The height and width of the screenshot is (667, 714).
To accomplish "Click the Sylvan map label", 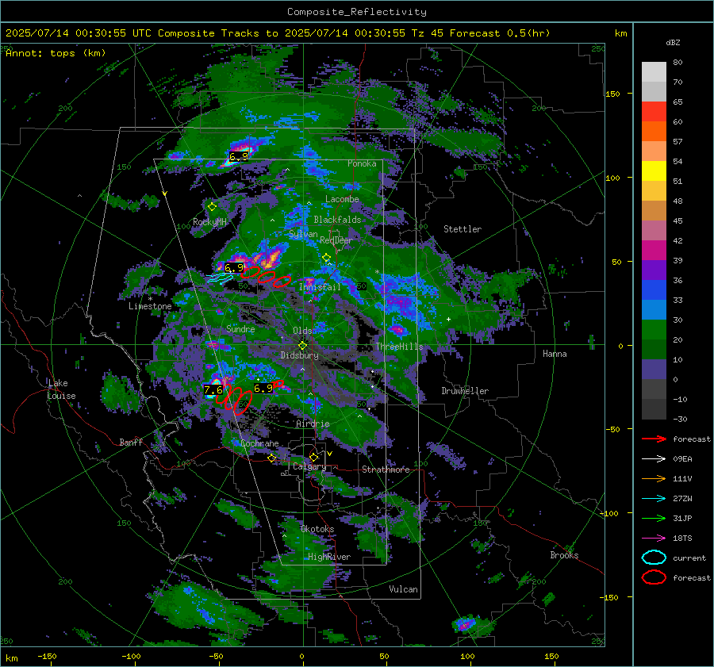I will [303, 234].
